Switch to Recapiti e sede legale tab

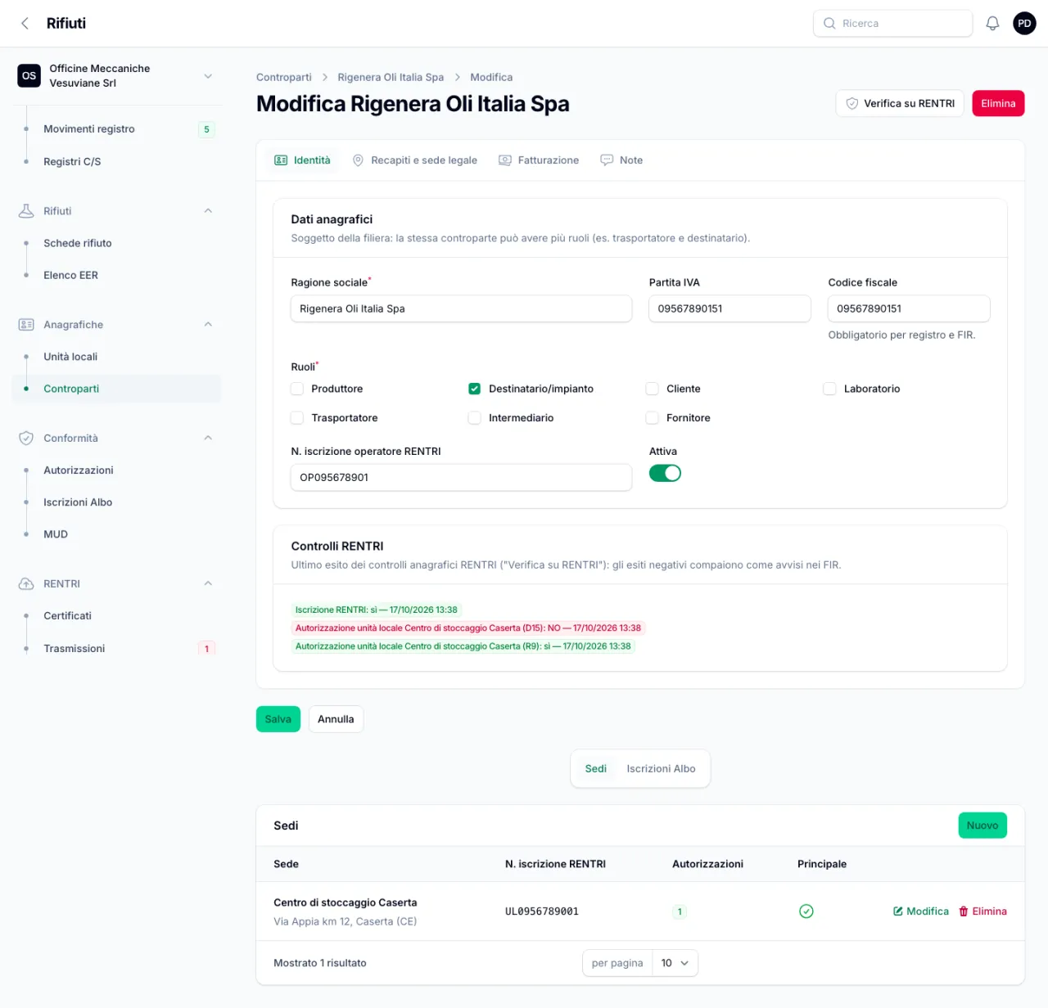tap(414, 160)
